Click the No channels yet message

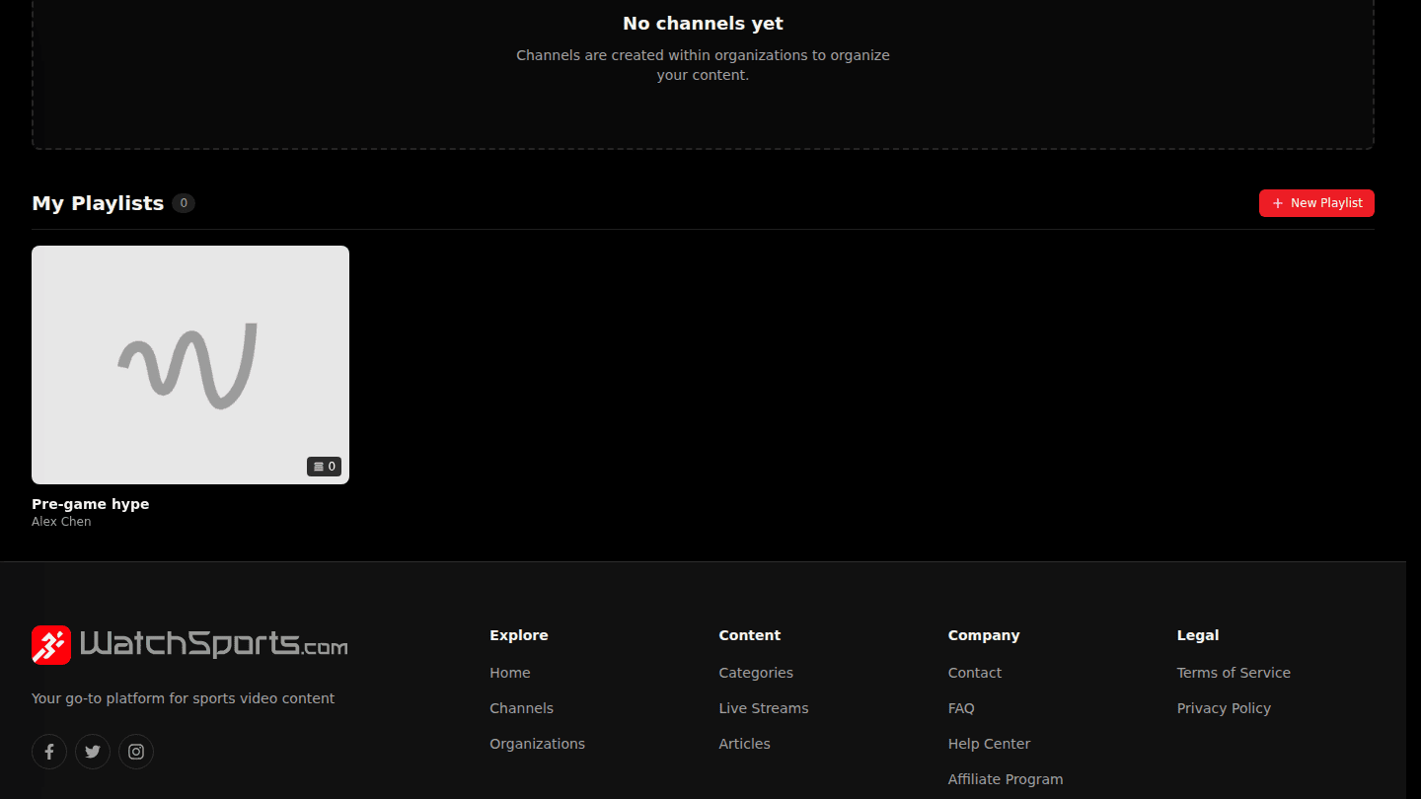pos(703,24)
